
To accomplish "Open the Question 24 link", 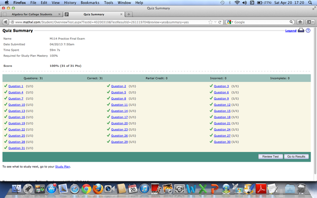I will [222, 130].
